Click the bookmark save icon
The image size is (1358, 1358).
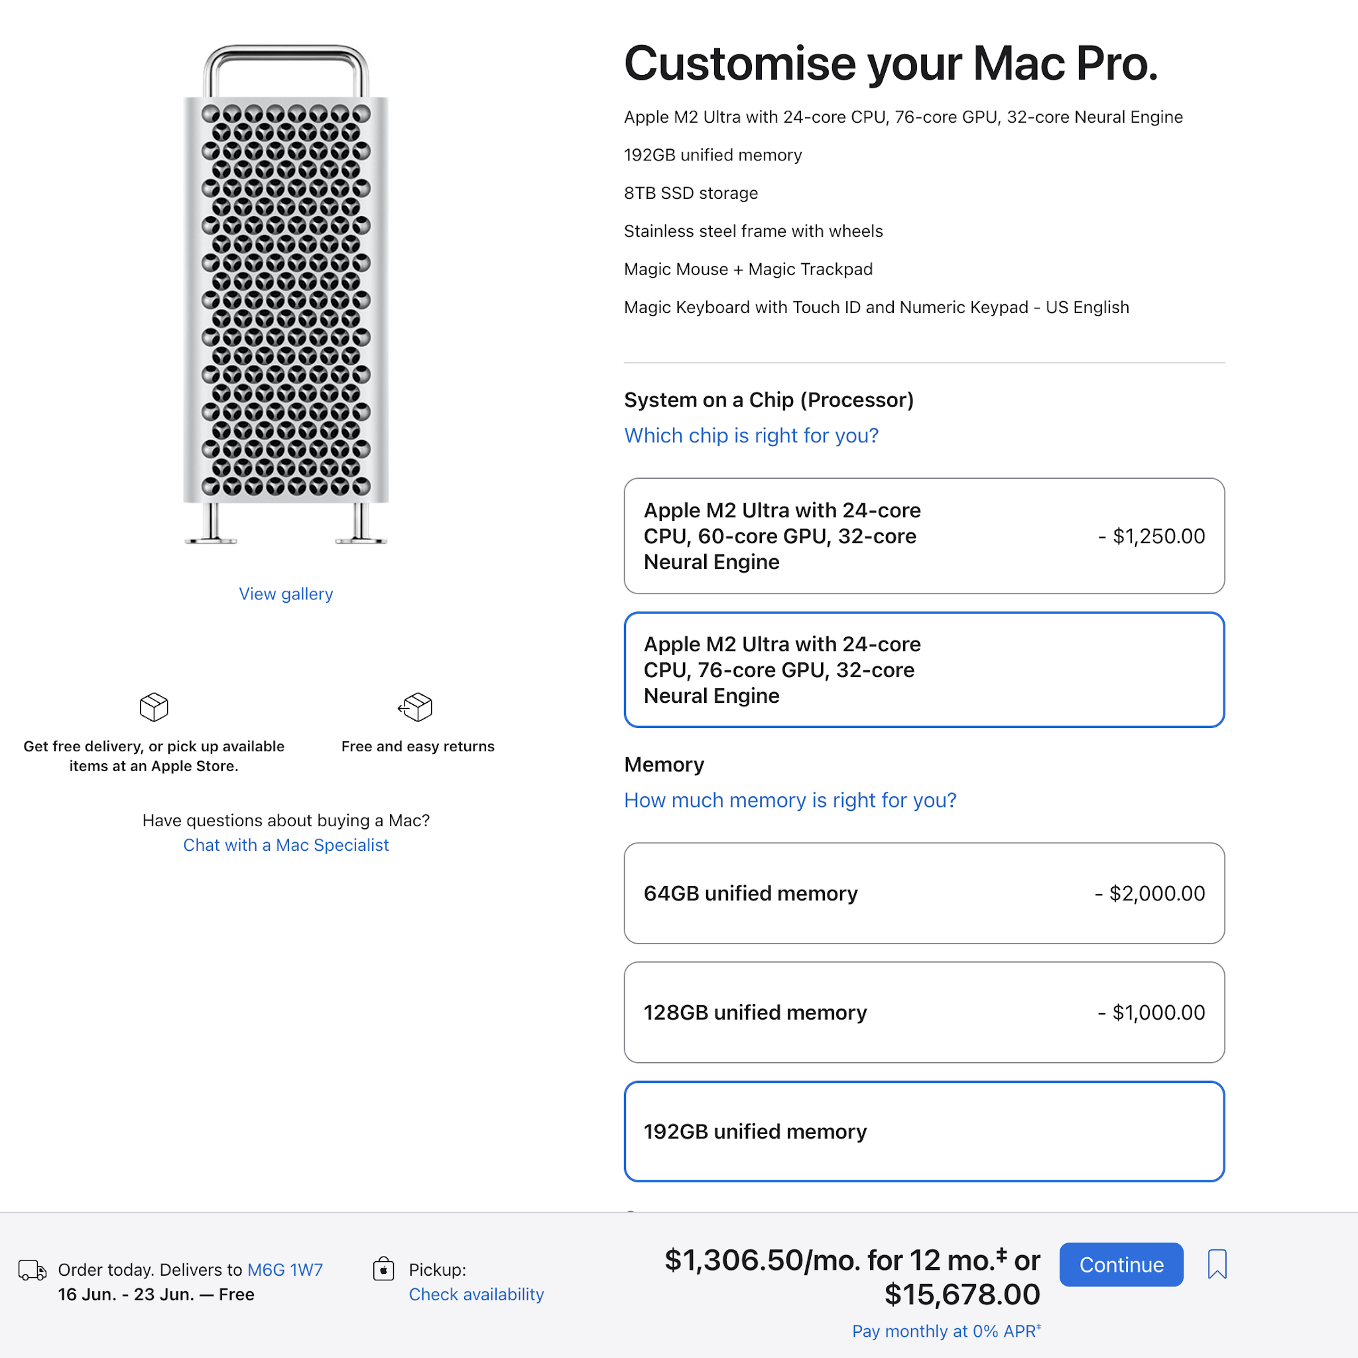click(x=1217, y=1264)
